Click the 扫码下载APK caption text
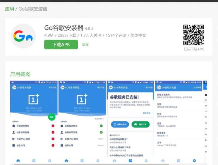Image resolution: width=218 pixels, height=165 pixels. click(x=194, y=49)
